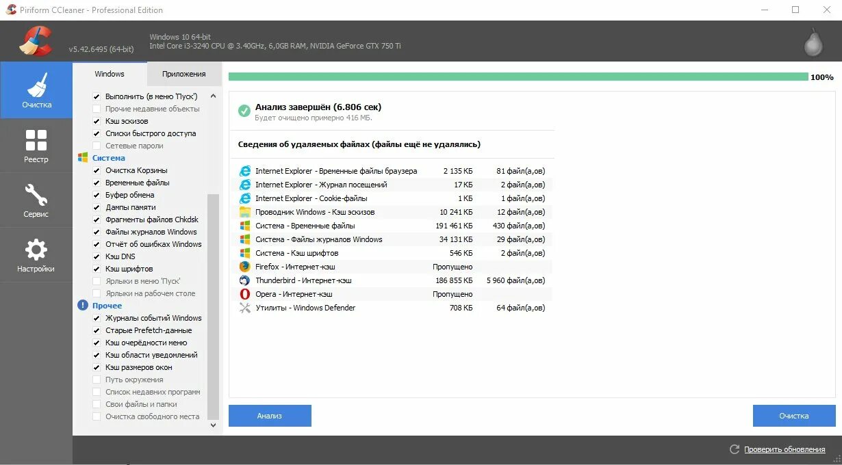Click Internet Explorer icon beside Временные файлы браузера
This screenshot has height=465, width=842.
(x=244, y=171)
